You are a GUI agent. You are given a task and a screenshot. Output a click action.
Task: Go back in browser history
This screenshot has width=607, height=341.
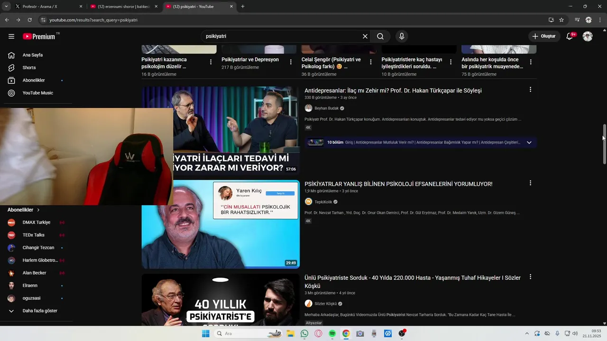point(7,20)
